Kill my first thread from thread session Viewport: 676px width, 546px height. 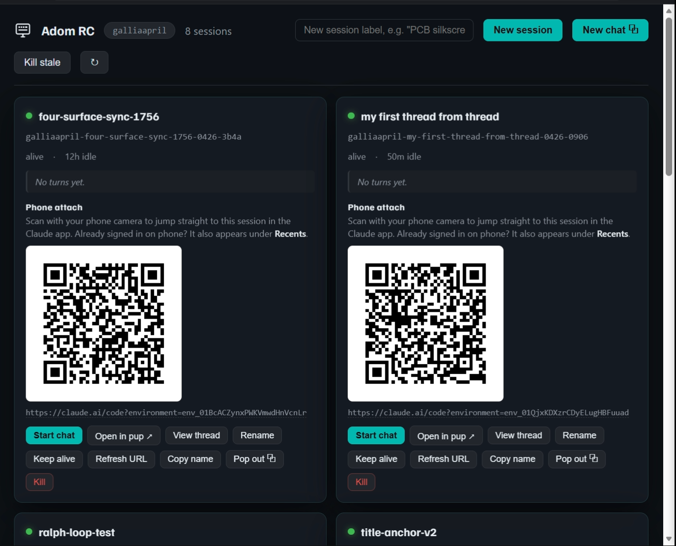click(362, 482)
